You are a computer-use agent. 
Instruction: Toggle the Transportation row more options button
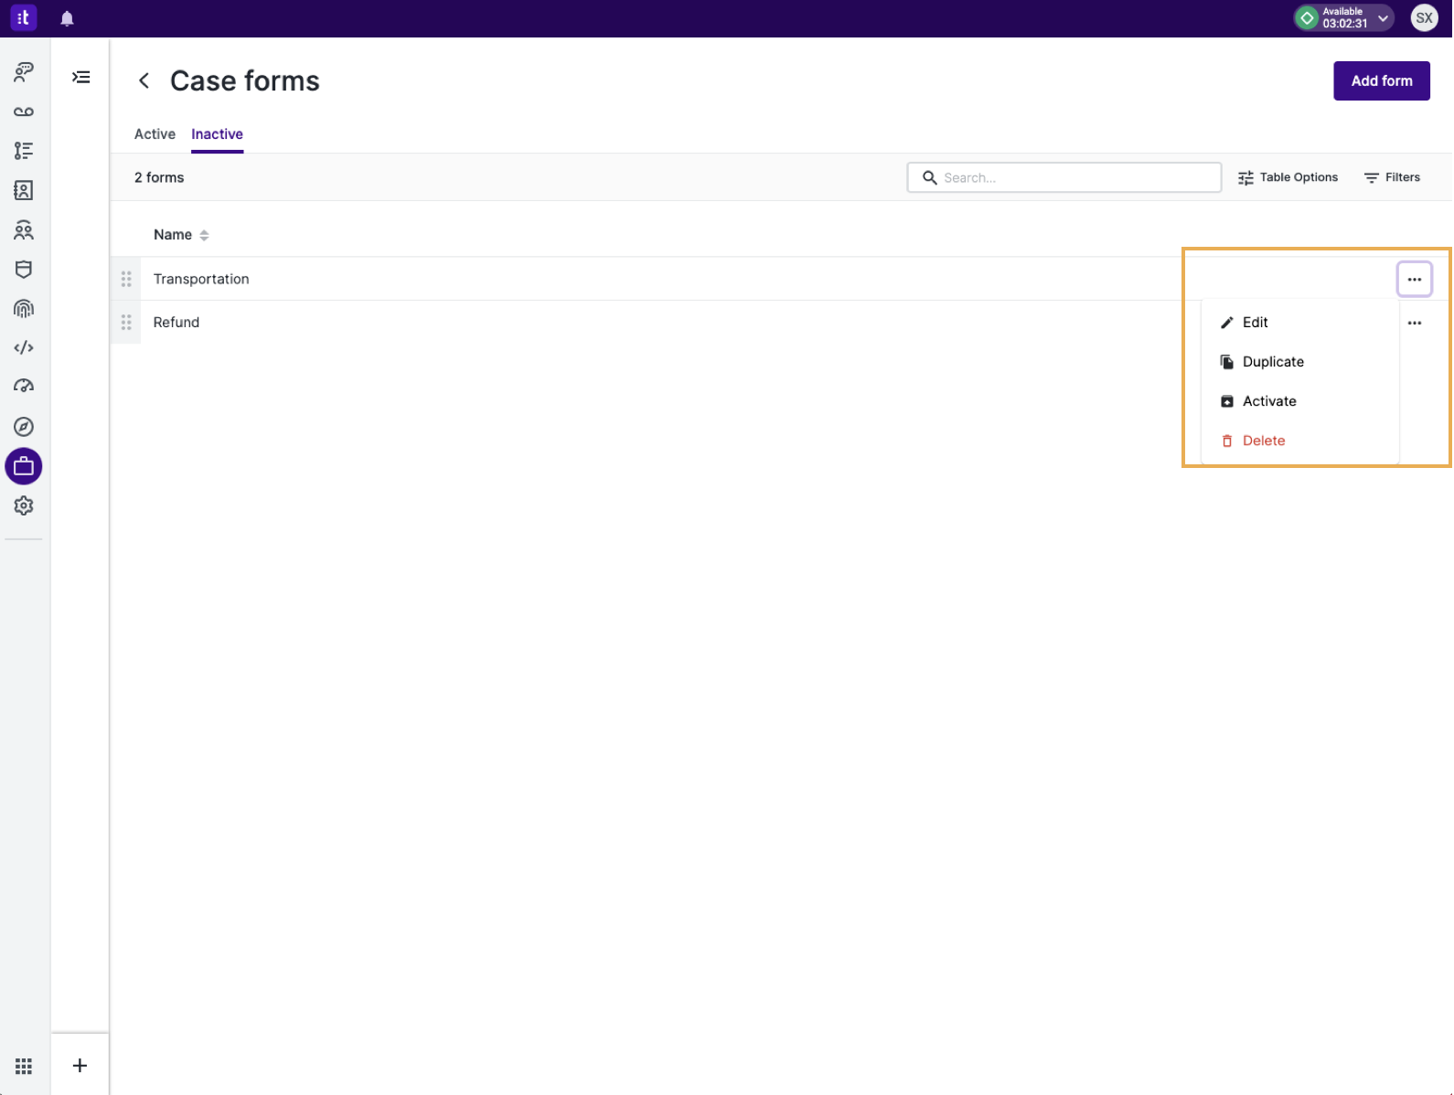[x=1415, y=280]
